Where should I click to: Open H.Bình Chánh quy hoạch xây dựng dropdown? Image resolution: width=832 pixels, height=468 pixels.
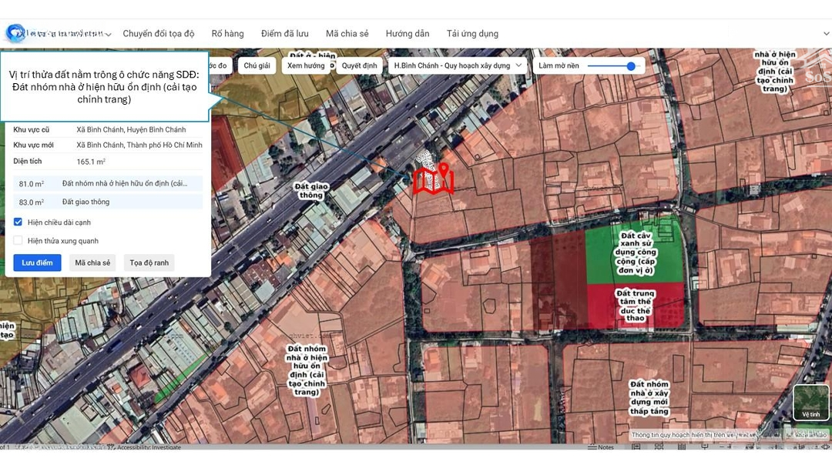point(458,66)
